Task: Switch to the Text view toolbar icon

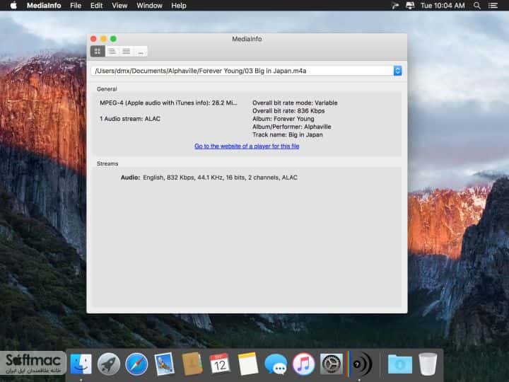Action: pos(127,52)
